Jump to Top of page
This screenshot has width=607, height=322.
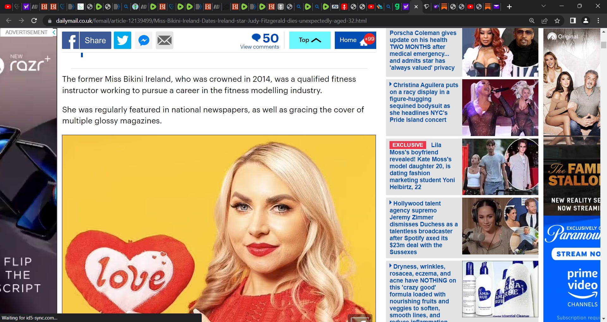pos(310,40)
